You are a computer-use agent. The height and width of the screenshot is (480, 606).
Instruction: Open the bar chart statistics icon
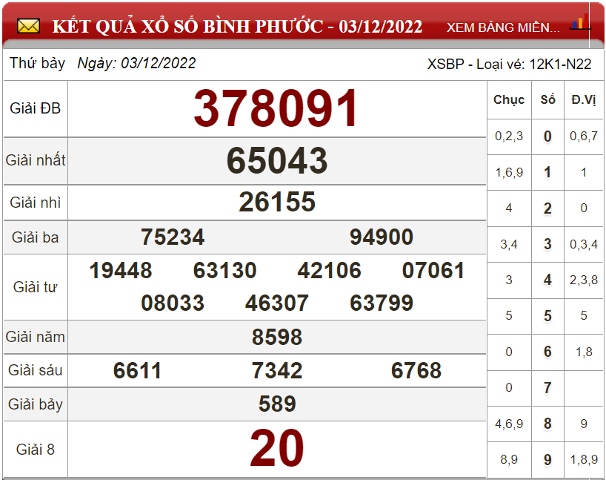[581, 22]
